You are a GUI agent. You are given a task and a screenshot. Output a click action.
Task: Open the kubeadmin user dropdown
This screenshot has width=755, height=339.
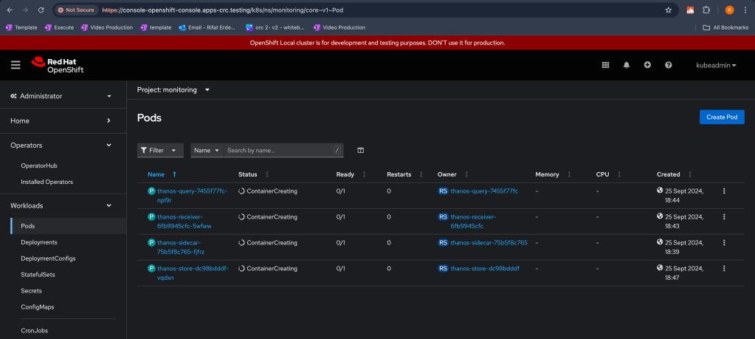716,65
